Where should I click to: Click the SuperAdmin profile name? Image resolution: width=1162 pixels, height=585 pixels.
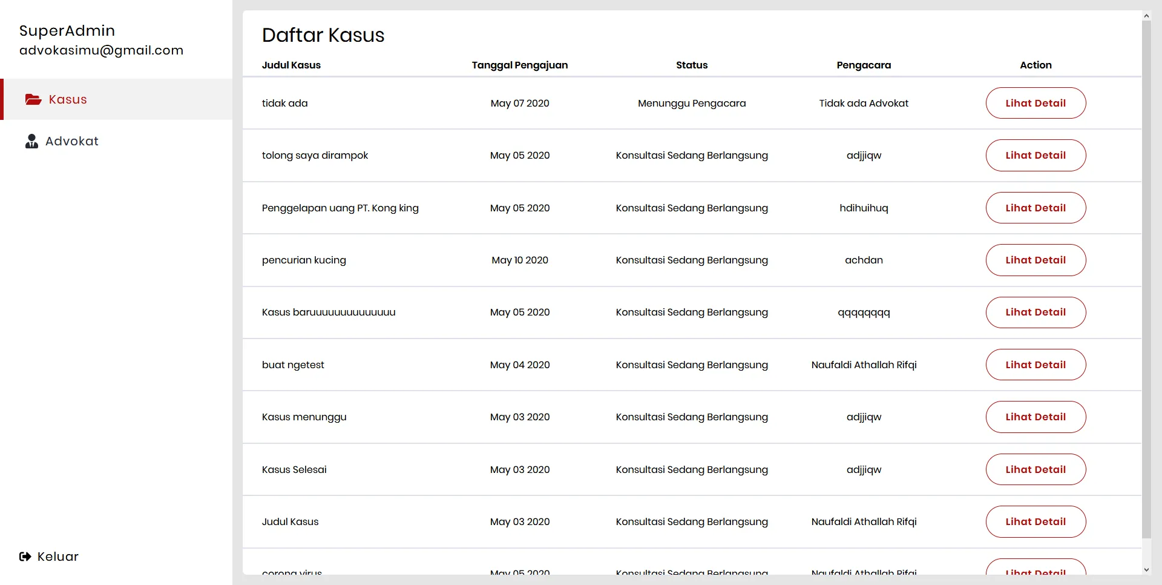pos(67,30)
